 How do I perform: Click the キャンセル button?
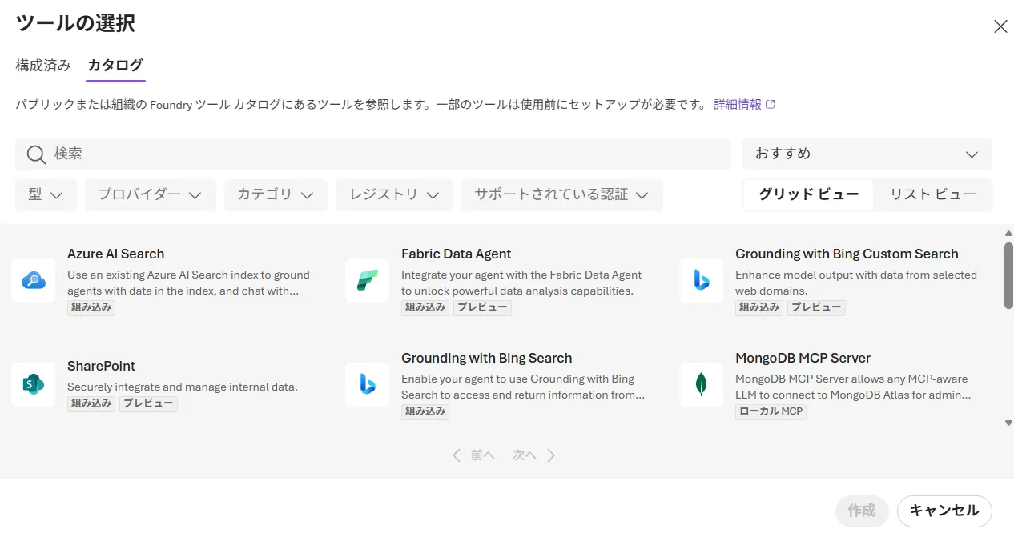pyautogui.click(x=944, y=511)
